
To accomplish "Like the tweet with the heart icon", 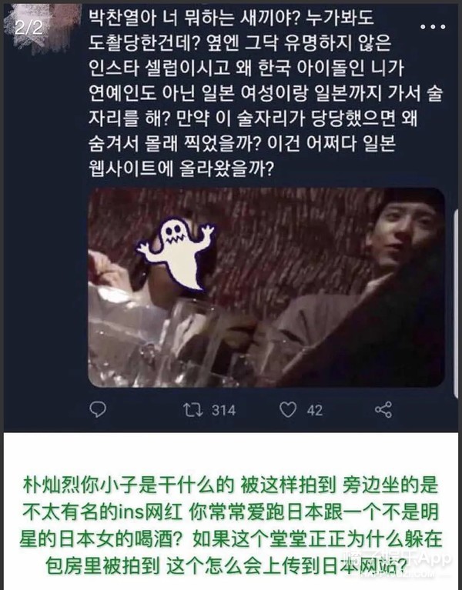I will [288, 410].
